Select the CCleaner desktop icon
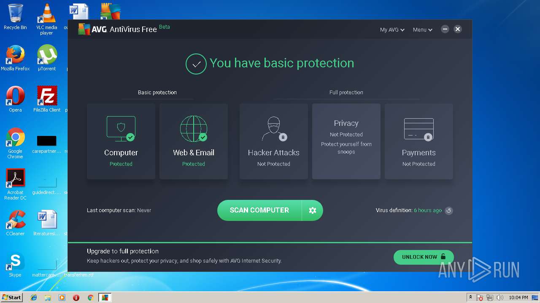 click(15, 223)
